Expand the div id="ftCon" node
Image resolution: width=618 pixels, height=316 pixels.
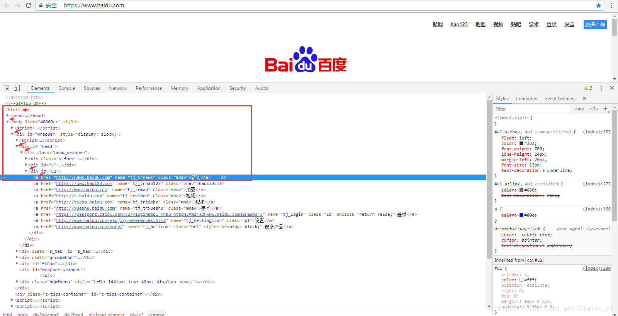17,264
